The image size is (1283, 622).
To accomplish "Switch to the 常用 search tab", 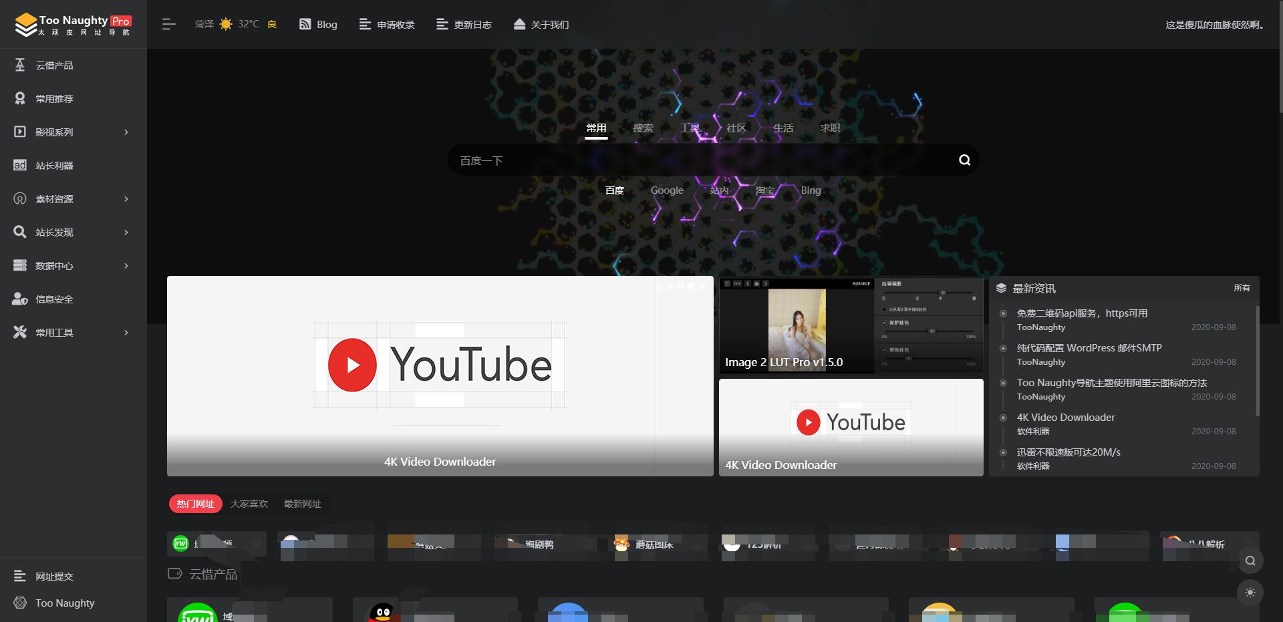I will [596, 128].
